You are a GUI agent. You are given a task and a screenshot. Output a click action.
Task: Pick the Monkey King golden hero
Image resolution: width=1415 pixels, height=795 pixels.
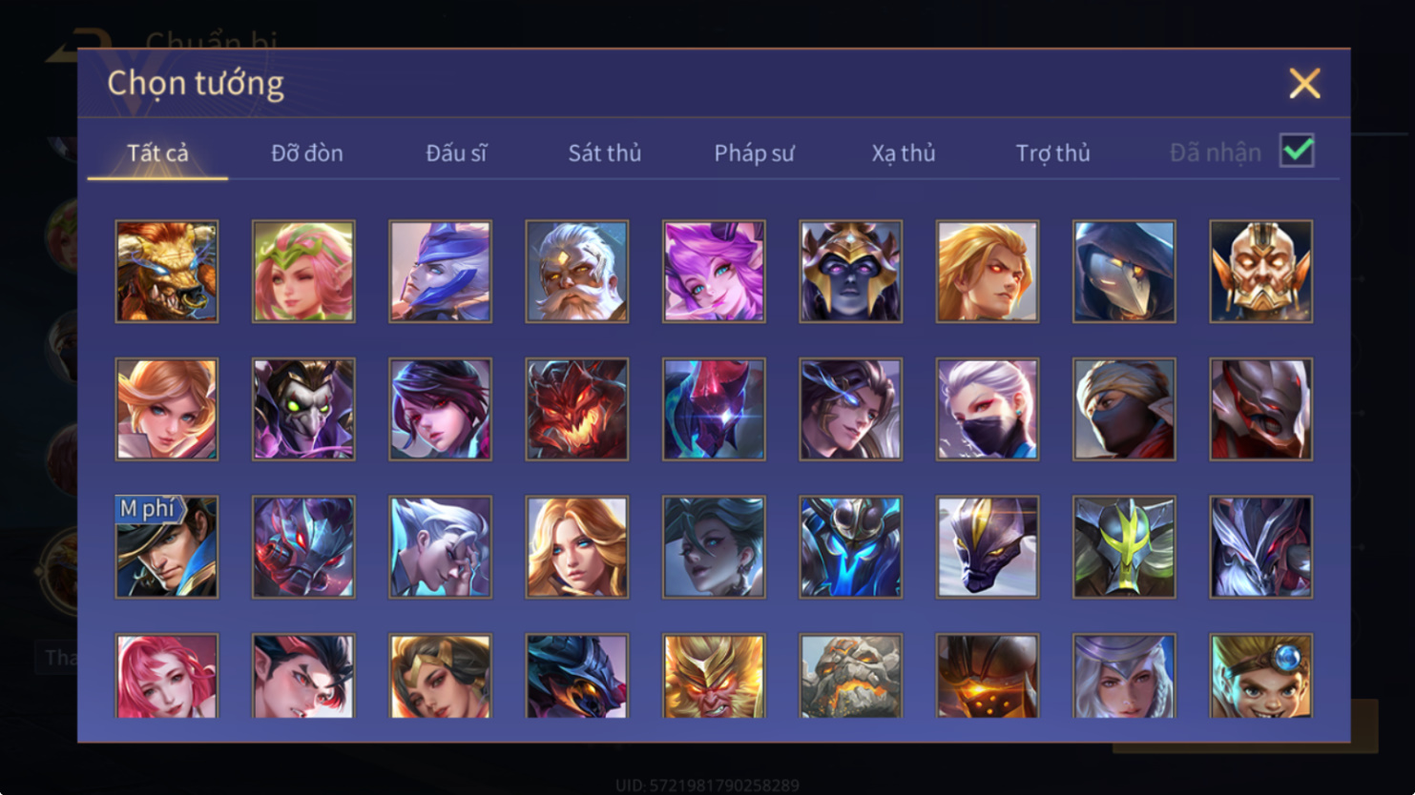(x=714, y=676)
